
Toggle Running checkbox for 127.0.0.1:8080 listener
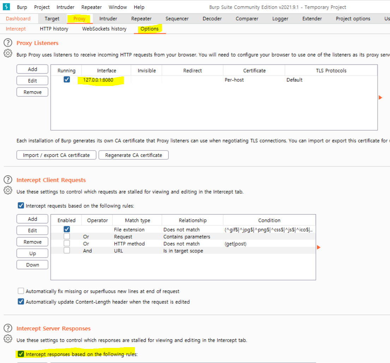tap(67, 79)
